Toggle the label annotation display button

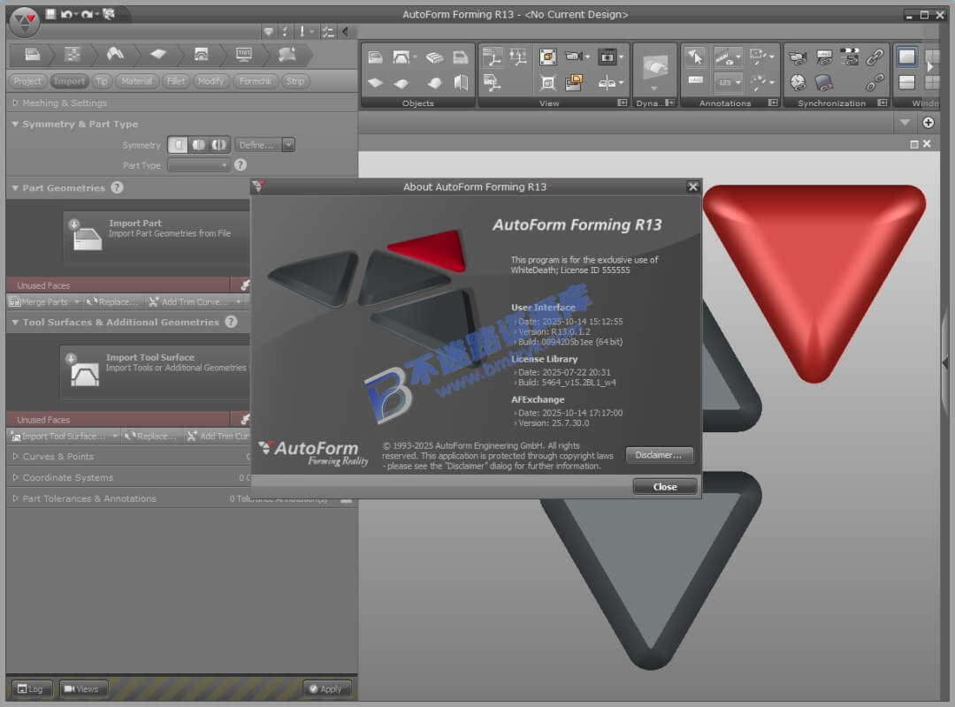click(696, 80)
